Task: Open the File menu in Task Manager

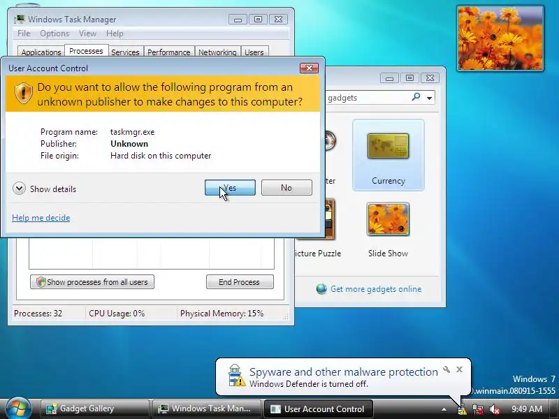Action: point(24,34)
